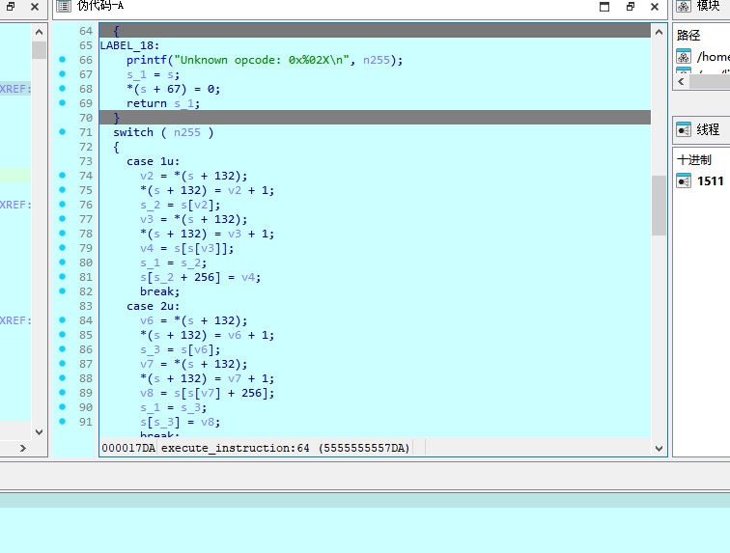Click the /home module path icon

684,57
